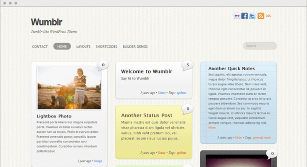Open comment bubble on the dark video post
The width and height of the screenshot is (307, 167).
tap(272, 154)
